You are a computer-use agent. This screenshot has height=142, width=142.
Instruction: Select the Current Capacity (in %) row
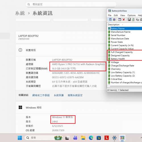coord(125,45)
